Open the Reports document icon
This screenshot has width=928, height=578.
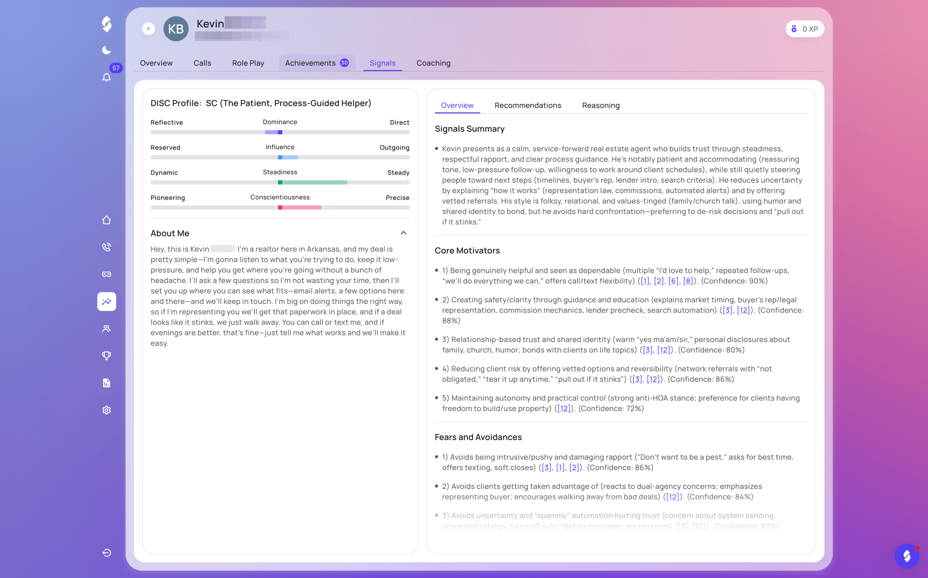106,383
